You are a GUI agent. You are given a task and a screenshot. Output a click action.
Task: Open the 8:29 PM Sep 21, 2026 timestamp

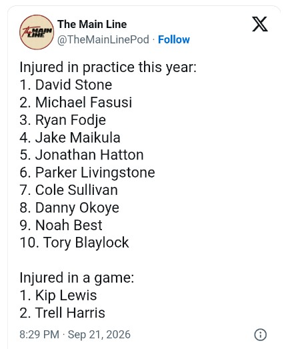pos(75,334)
